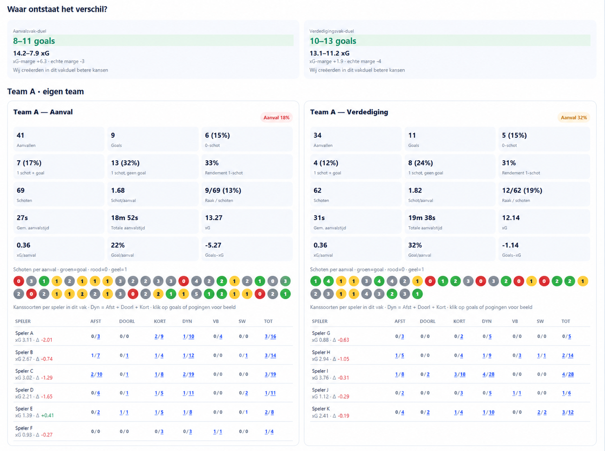Open Speler K's KORT 1/4 link
This screenshot has height=451, width=605.
coord(458,412)
